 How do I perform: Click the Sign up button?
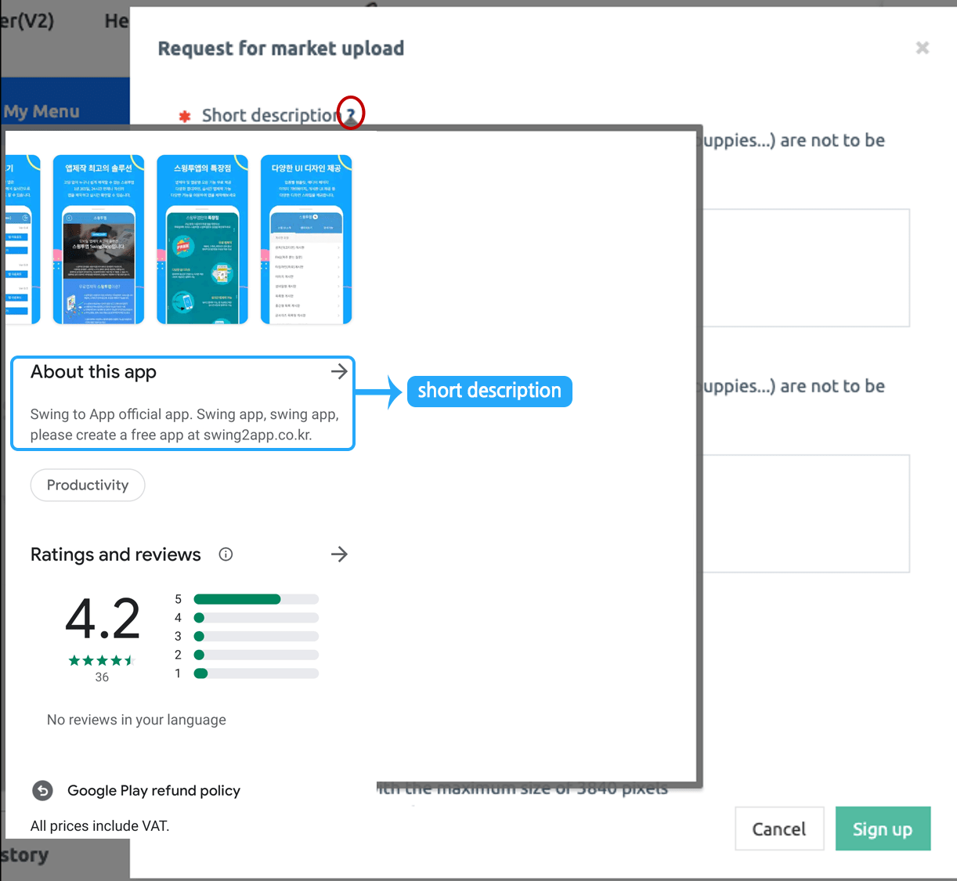tap(883, 828)
